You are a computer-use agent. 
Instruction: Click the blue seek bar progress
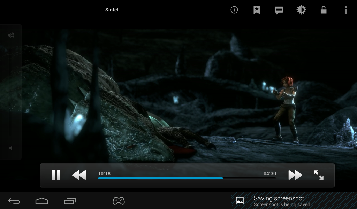click(160, 178)
